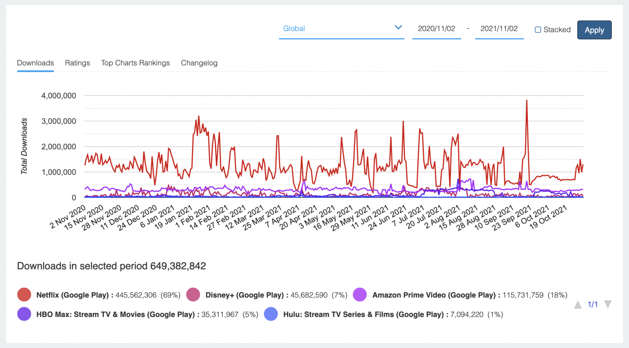The height and width of the screenshot is (348, 629).
Task: Edit the end date field 2021/11/02
Action: click(499, 29)
